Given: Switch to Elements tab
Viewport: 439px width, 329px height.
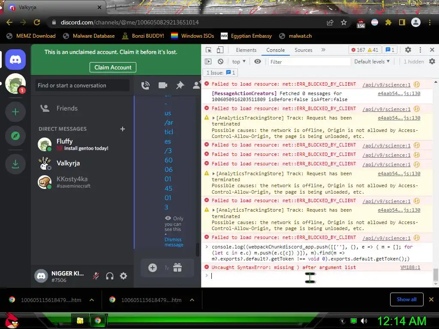Looking at the screenshot, I should point(246,50).
